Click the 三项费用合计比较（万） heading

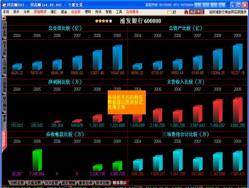click(x=186, y=134)
